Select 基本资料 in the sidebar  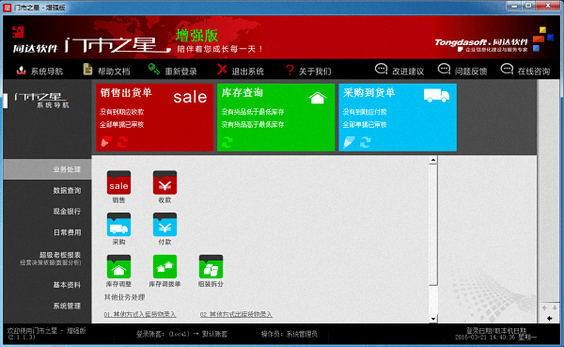tap(67, 285)
